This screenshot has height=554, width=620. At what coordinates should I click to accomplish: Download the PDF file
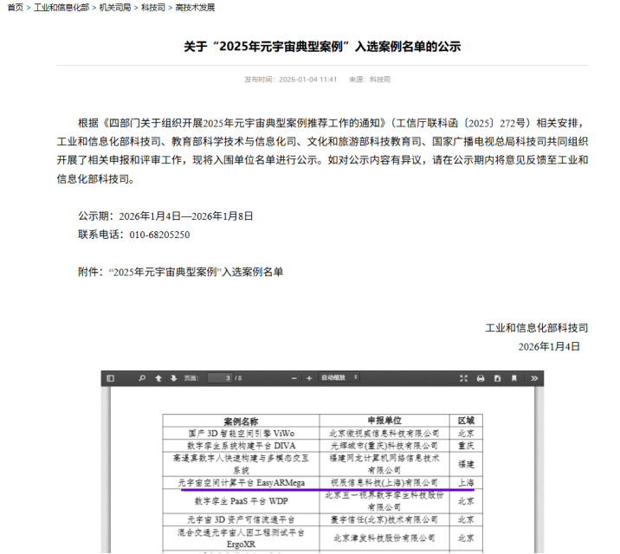pyautogui.click(x=497, y=378)
